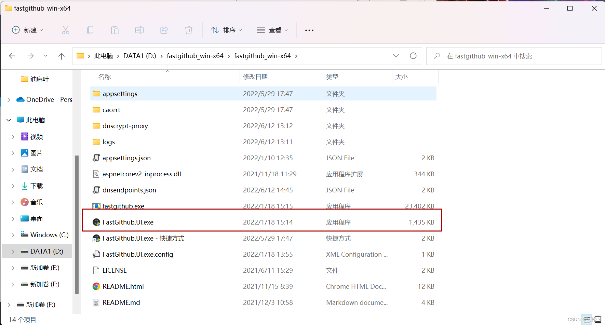The height and width of the screenshot is (325, 605).
Task: Select 图片 in navigation pane
Action: [32, 153]
